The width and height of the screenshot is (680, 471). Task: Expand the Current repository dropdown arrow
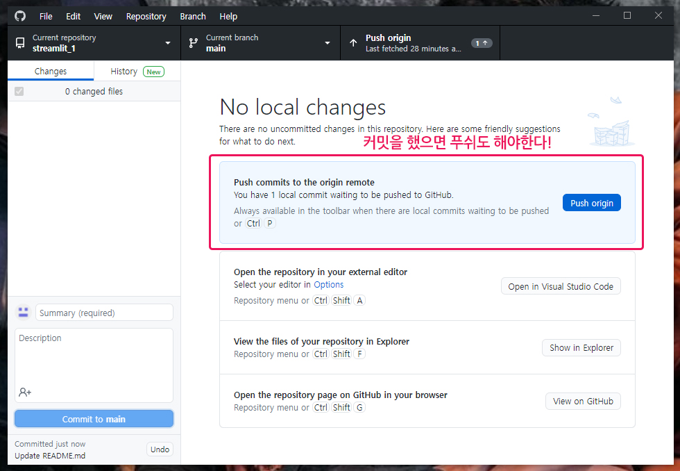coord(168,43)
